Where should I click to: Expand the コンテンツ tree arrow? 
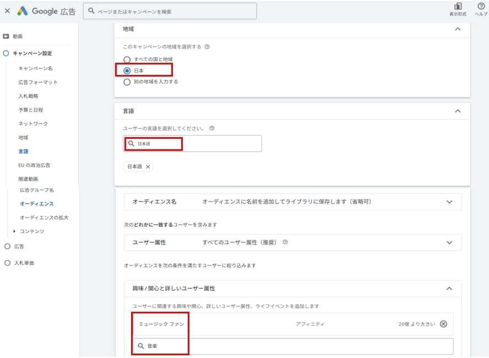point(14,231)
